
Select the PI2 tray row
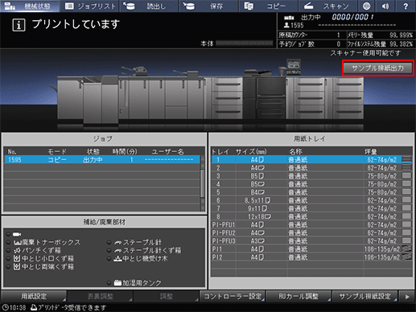pyautogui.click(x=311, y=257)
